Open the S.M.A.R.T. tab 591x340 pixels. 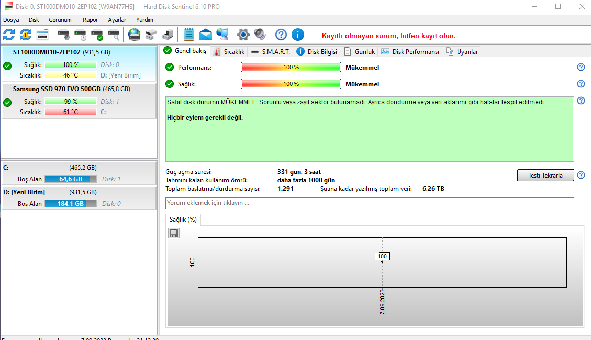pyautogui.click(x=271, y=52)
